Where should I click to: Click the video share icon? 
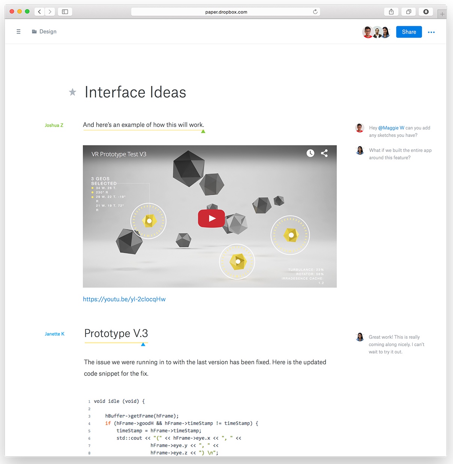tap(324, 153)
